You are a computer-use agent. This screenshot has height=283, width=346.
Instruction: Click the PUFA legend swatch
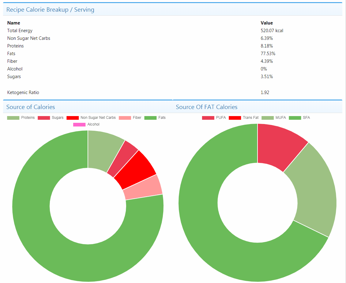coord(208,118)
